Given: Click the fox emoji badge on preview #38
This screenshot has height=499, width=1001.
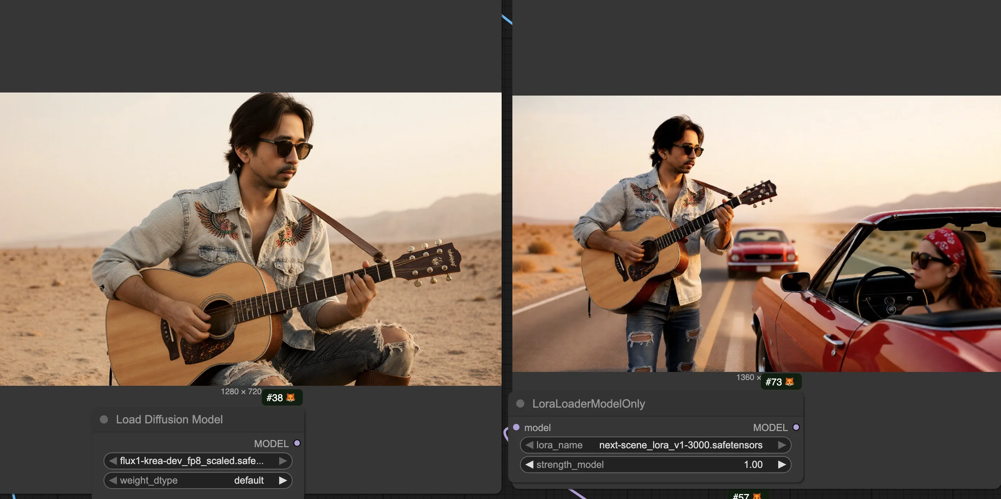Looking at the screenshot, I should click(x=290, y=398).
